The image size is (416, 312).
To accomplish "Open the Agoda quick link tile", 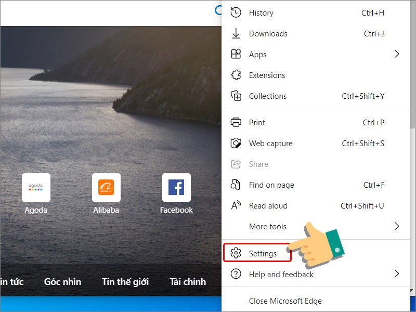I will [x=36, y=188].
